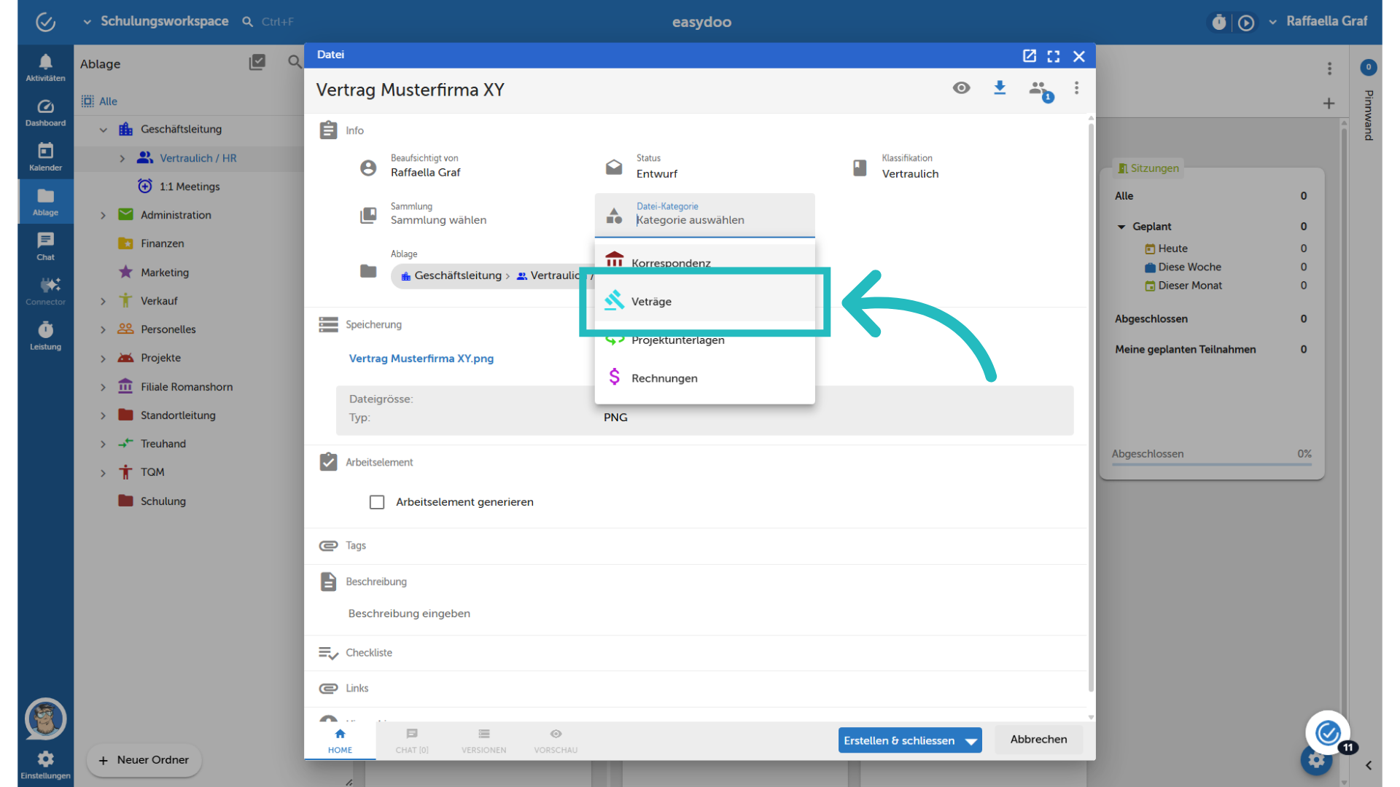The width and height of the screenshot is (1400, 787).
Task: Open Einstellungen gear at sidebar bottom
Action: click(45, 765)
